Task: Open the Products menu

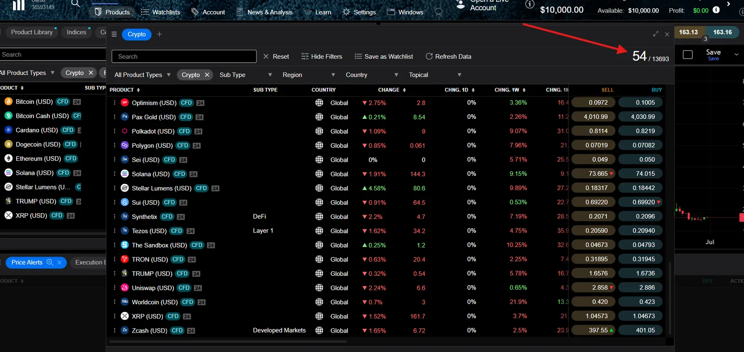Action: click(112, 12)
